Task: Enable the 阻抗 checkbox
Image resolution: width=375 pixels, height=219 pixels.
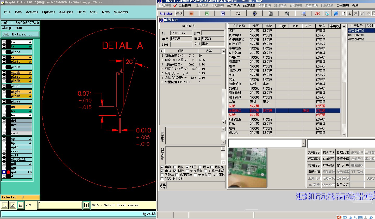Action: [175, 167]
